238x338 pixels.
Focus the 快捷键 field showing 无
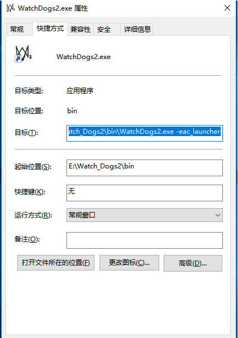pyautogui.click(x=145, y=193)
